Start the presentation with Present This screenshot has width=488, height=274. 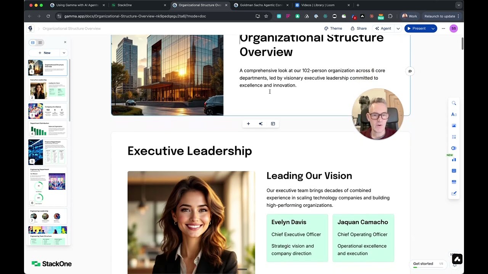pyautogui.click(x=416, y=29)
